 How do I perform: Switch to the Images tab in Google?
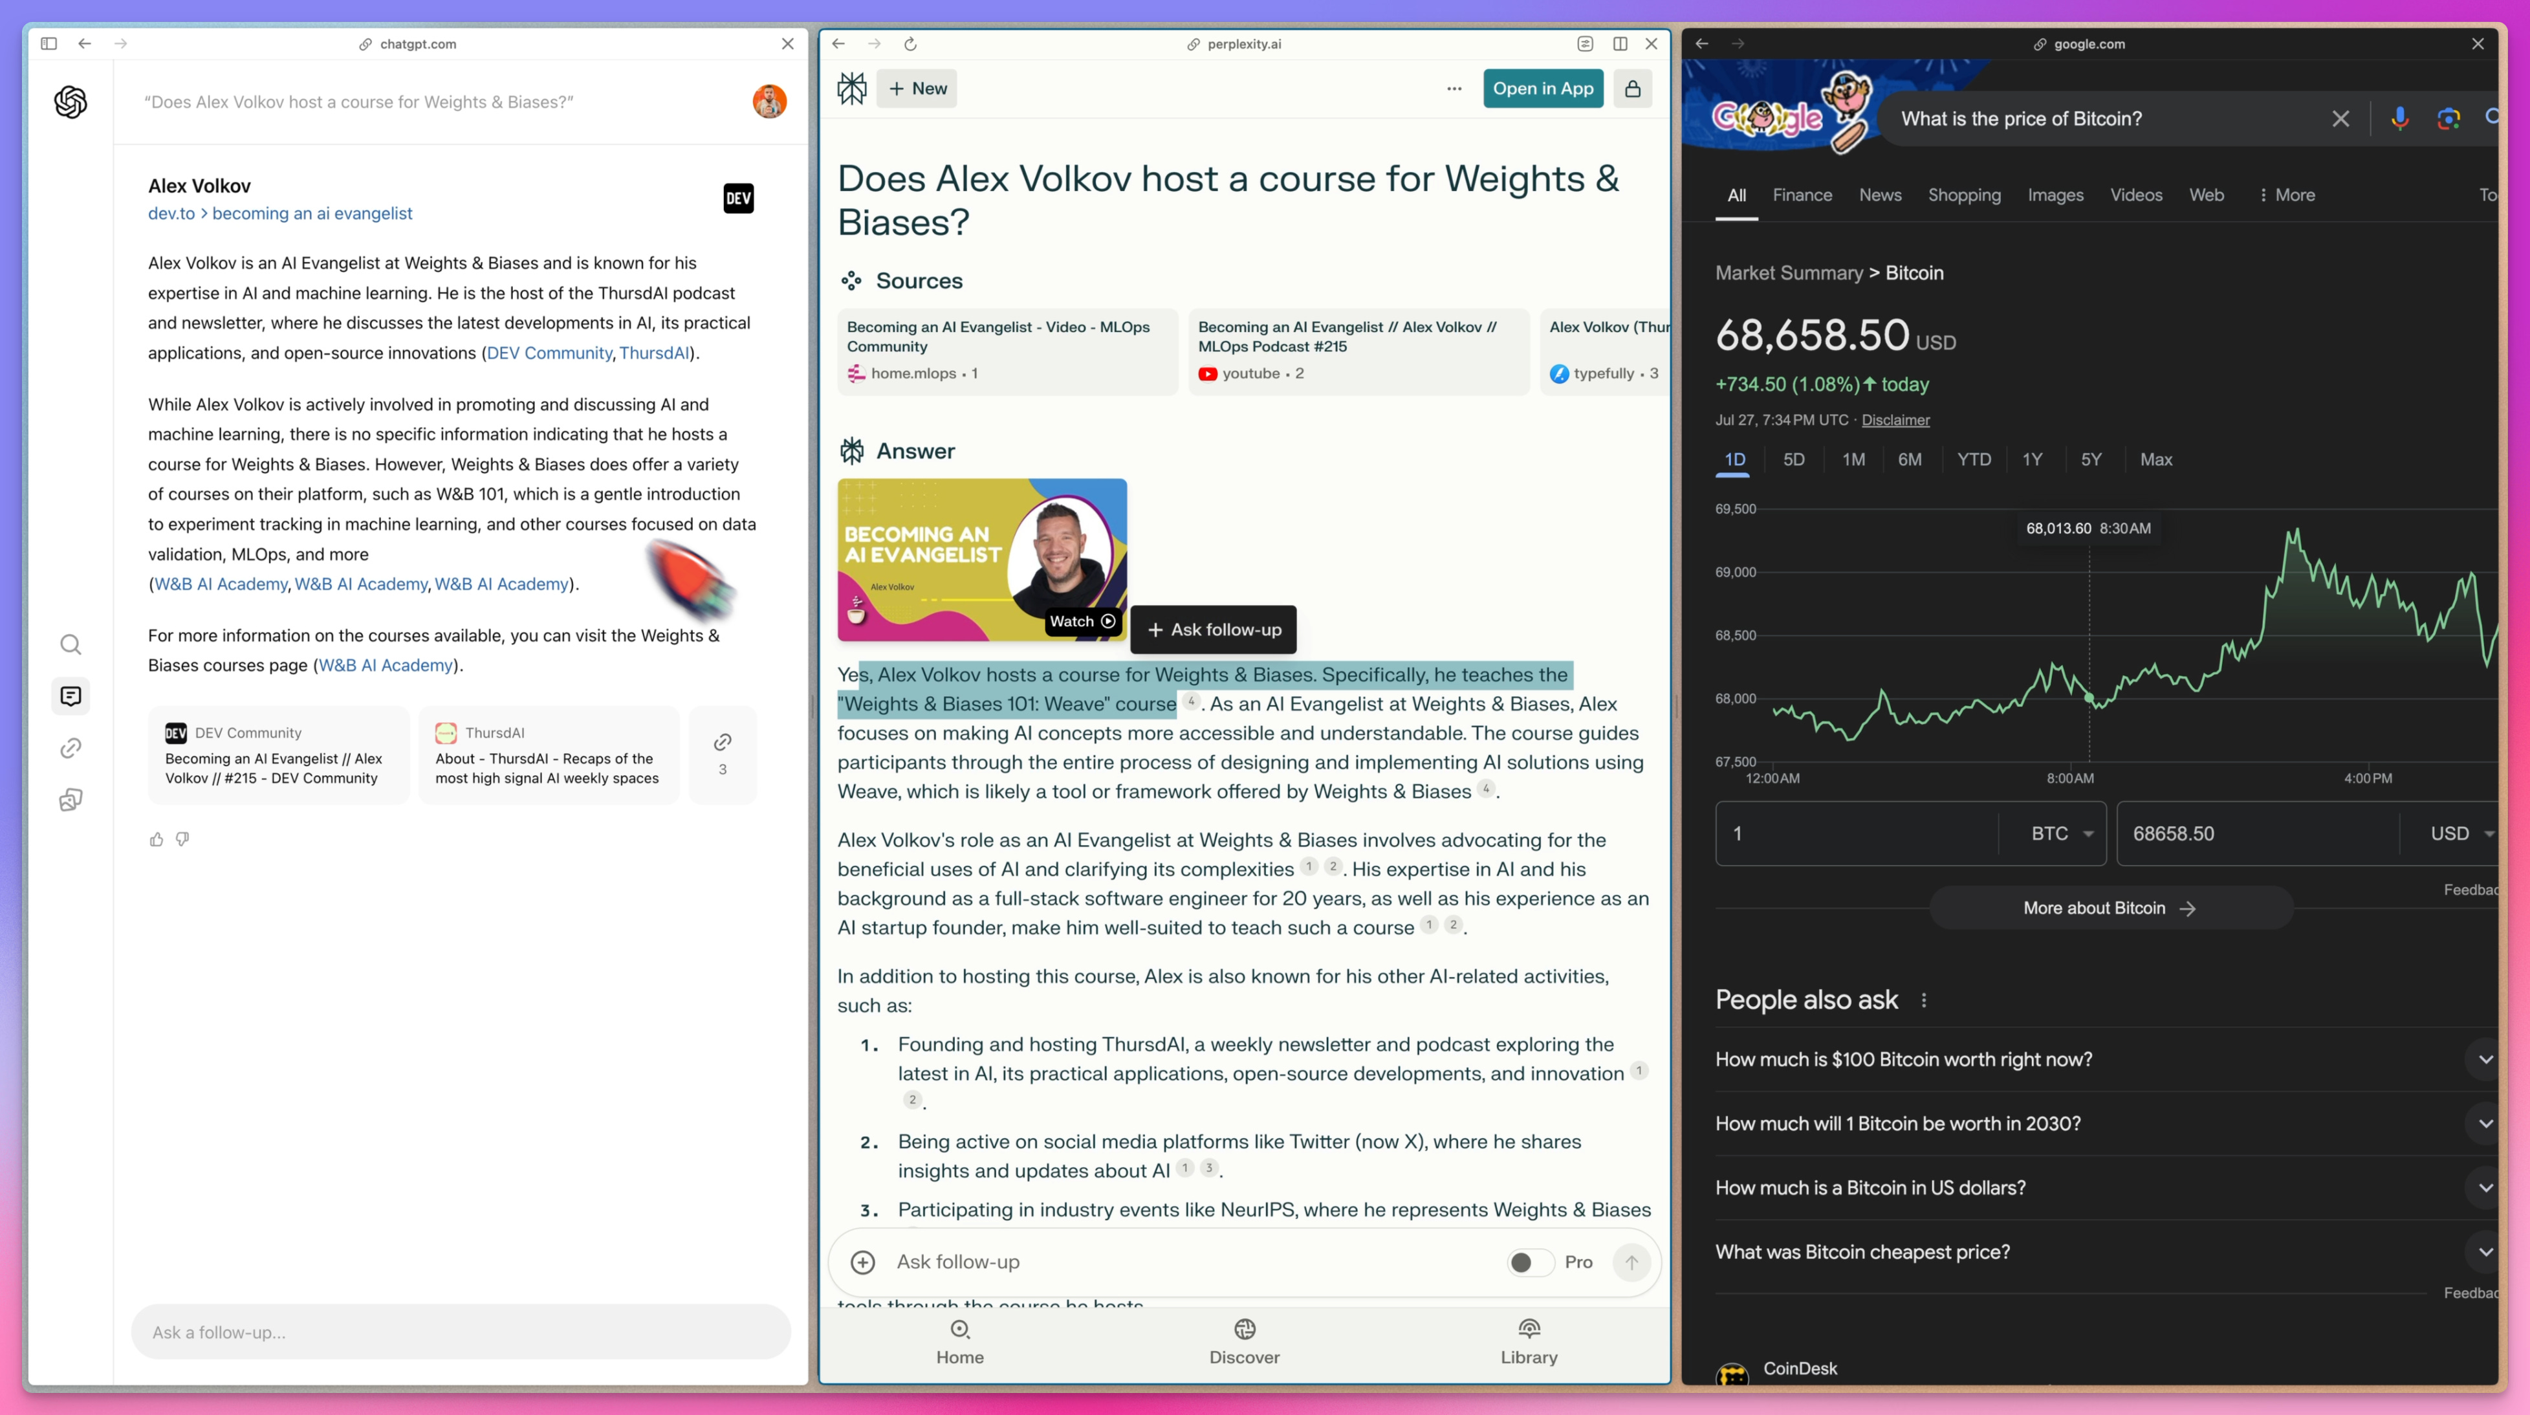pyautogui.click(x=2056, y=195)
